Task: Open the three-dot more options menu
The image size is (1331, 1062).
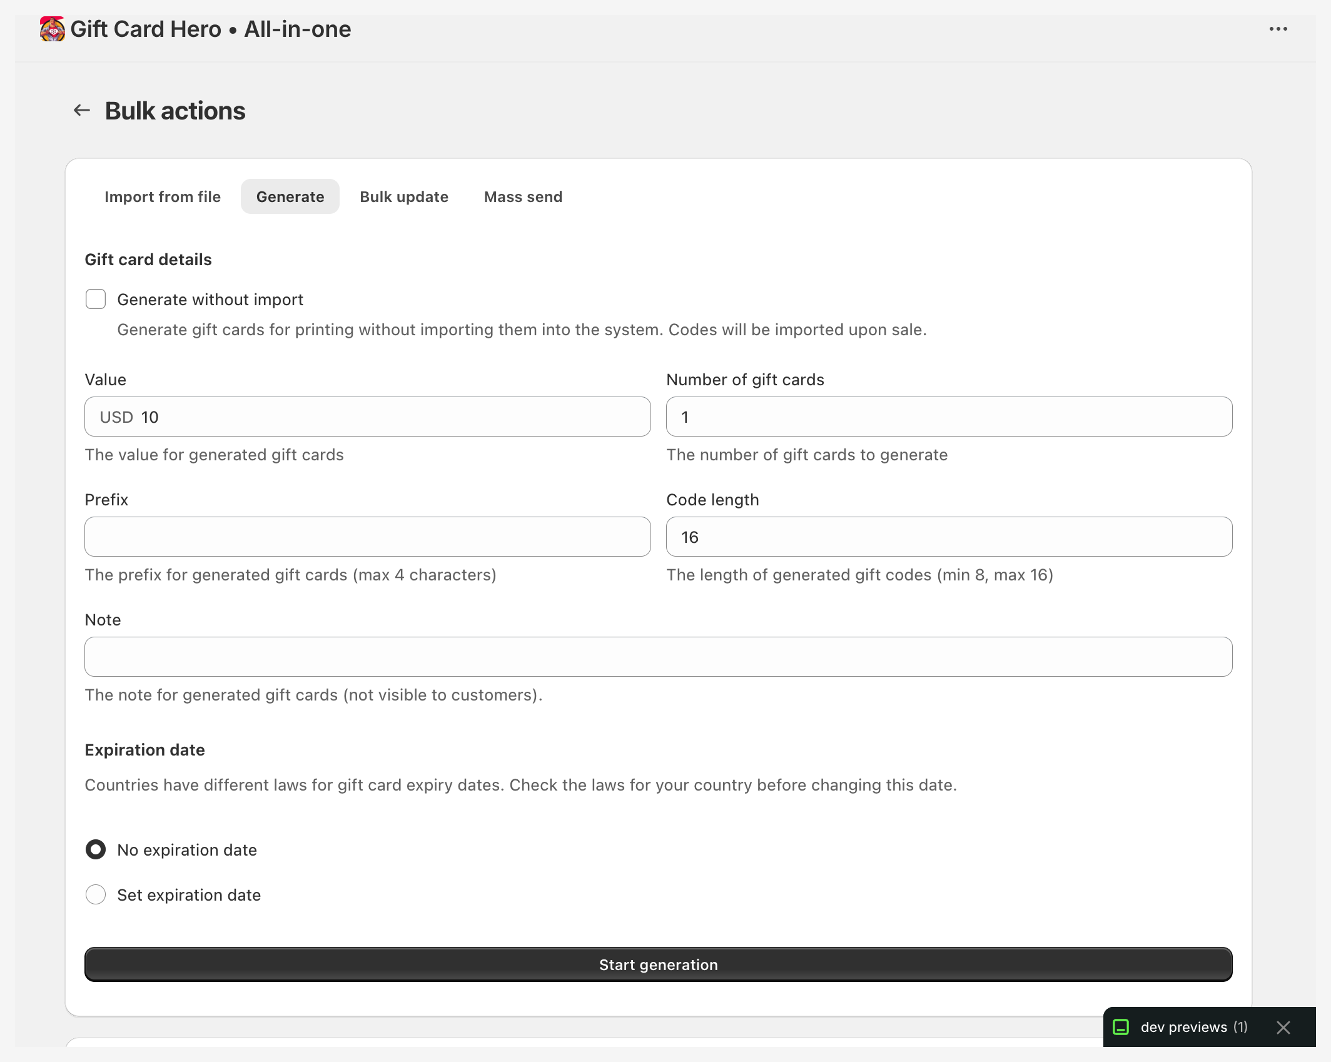Action: click(1278, 29)
